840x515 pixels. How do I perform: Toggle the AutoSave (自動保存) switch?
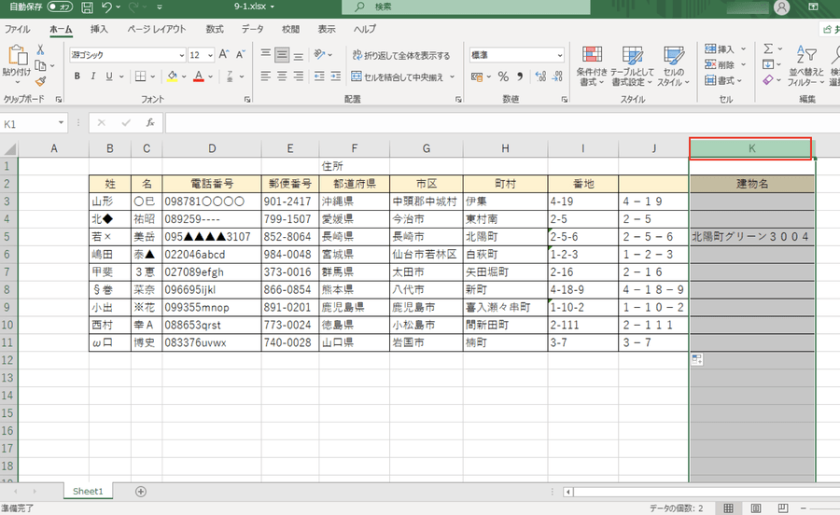click(61, 7)
